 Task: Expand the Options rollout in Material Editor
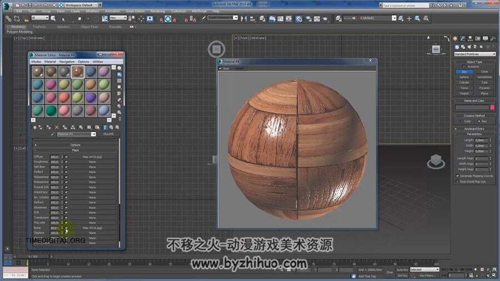(x=75, y=145)
